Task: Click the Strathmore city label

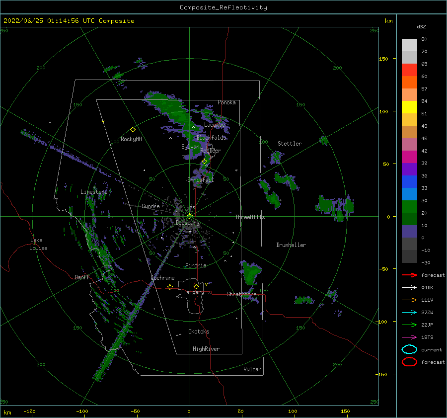Action: click(241, 294)
